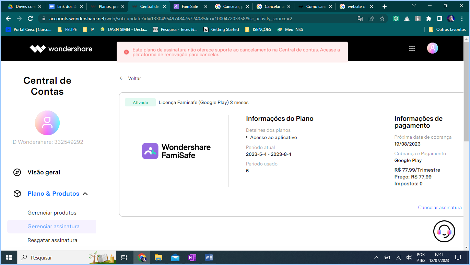
Task: Click the Wondershare logo in header
Action: [x=61, y=49]
